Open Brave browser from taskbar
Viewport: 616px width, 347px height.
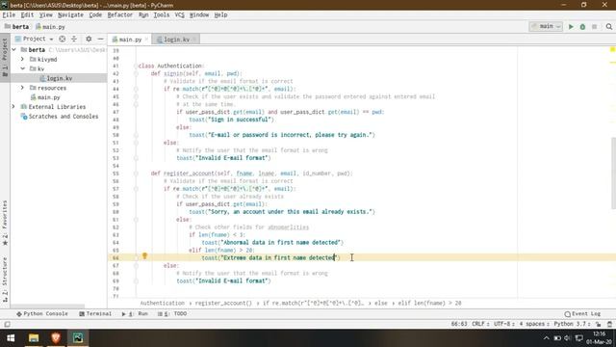coord(56,338)
